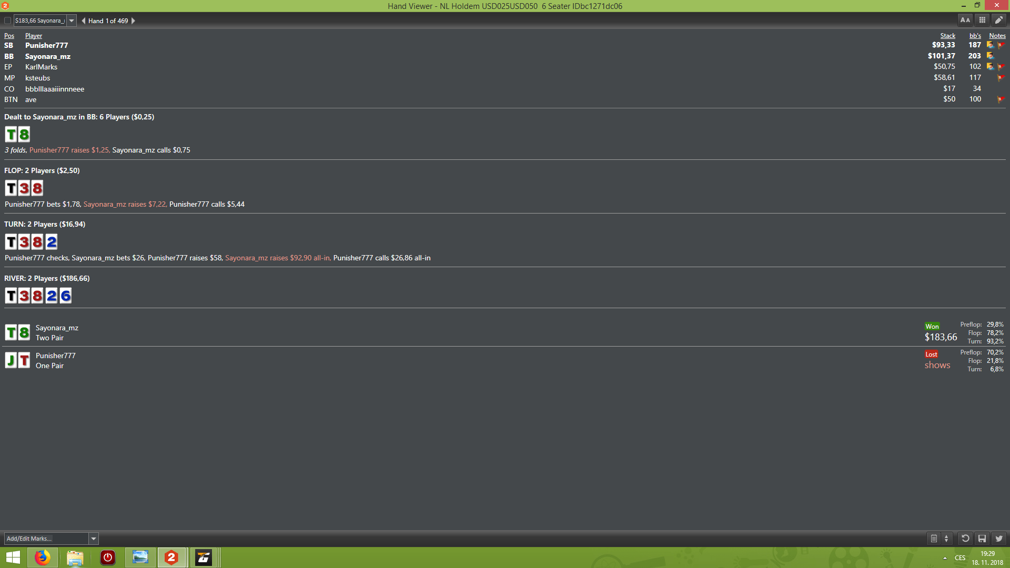Toggle the colored note marker beside Sayonara_mz

[991, 56]
